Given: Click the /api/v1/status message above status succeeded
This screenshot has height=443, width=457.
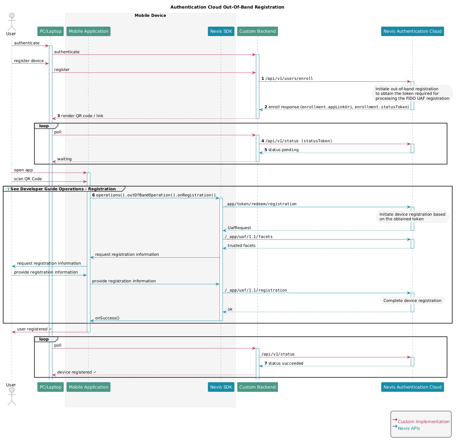Looking at the screenshot, I should pos(278,354).
